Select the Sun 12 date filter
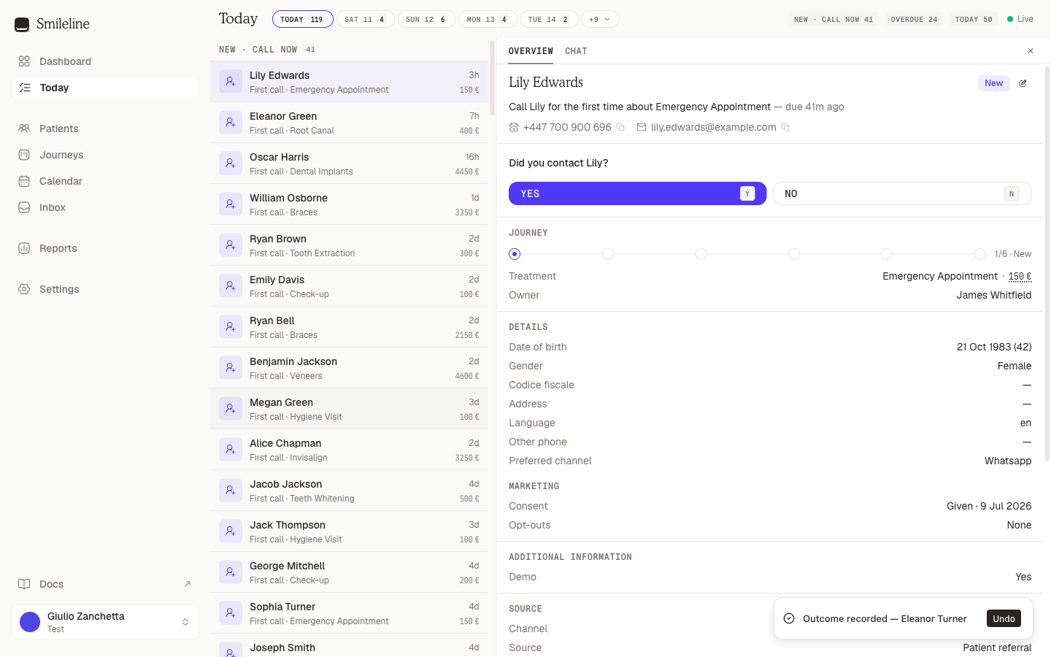1051x657 pixels. [x=427, y=19]
